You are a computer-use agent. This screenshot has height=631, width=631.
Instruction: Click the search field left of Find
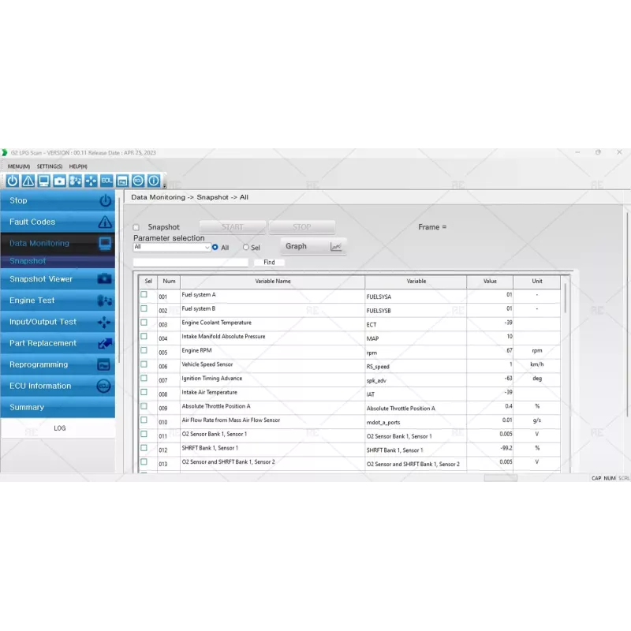tap(191, 263)
